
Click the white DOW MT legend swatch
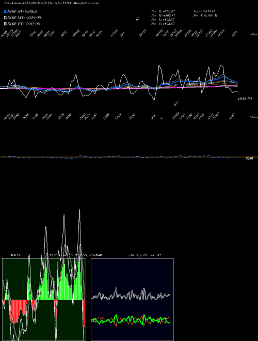pos(5,18)
